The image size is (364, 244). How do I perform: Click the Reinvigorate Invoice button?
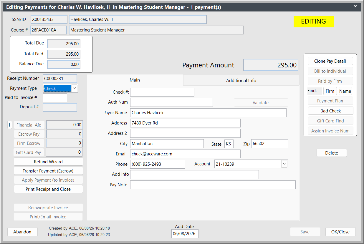[x=48, y=208]
